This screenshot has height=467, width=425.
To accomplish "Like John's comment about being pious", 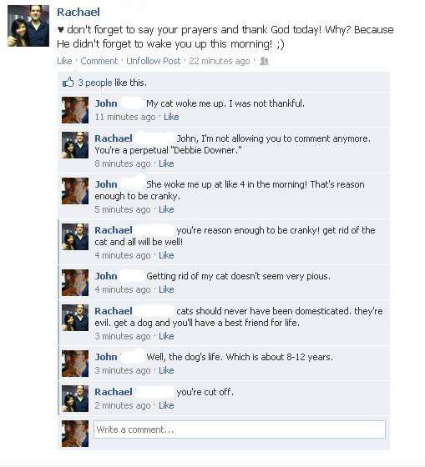I will (x=166, y=289).
